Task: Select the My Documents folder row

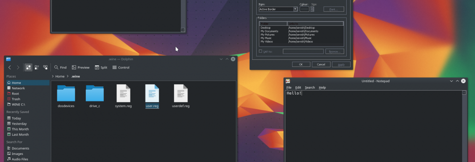Action: click(x=301, y=31)
